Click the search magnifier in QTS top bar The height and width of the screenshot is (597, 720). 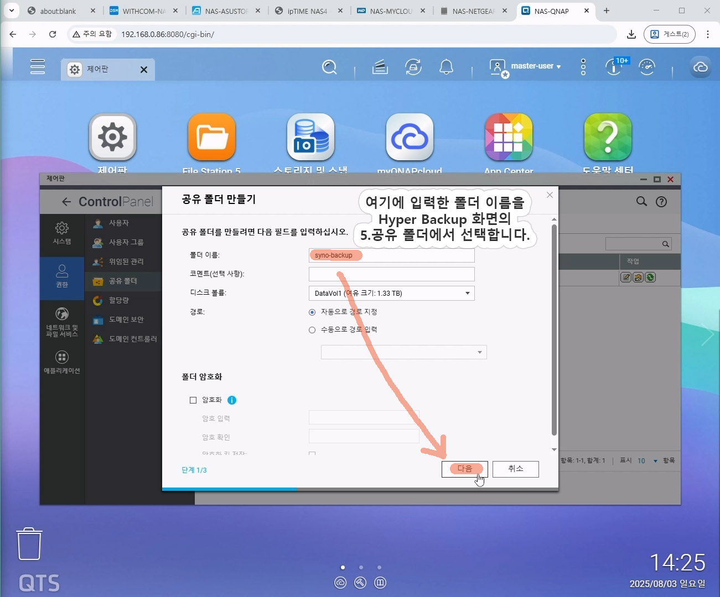click(329, 67)
